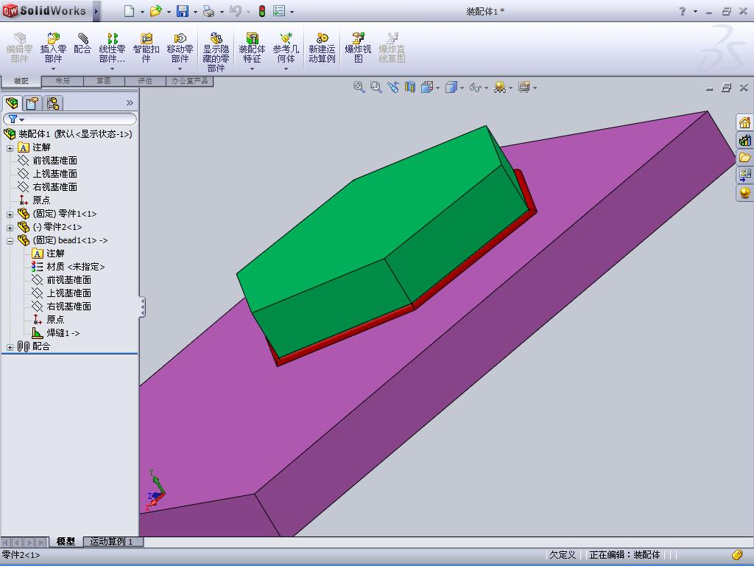The height and width of the screenshot is (566, 754).
Task: Open View Settings icon
Action: pos(524,87)
